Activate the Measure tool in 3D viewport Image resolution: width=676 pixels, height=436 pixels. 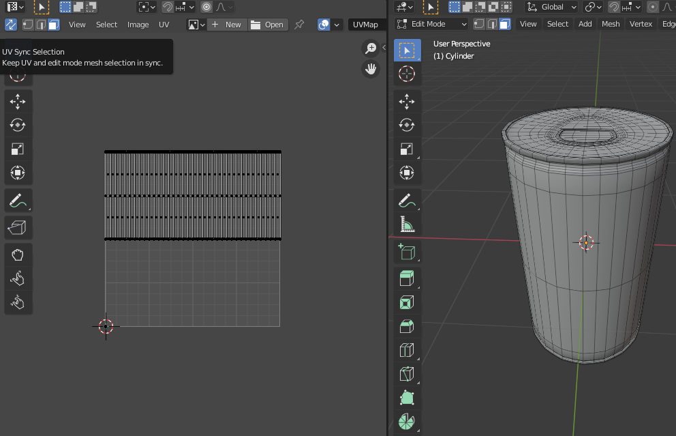(x=407, y=224)
